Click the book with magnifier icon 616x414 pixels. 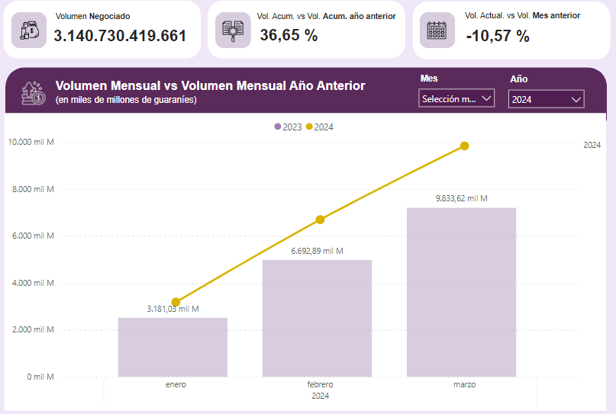coord(233,30)
